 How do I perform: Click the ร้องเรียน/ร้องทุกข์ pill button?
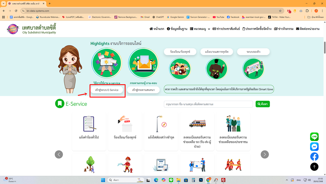click(x=180, y=52)
